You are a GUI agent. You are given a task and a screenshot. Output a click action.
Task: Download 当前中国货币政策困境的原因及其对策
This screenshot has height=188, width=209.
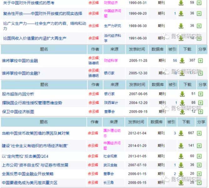[181, 133]
